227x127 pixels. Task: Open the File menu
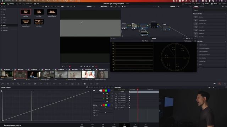(x=17, y=1)
